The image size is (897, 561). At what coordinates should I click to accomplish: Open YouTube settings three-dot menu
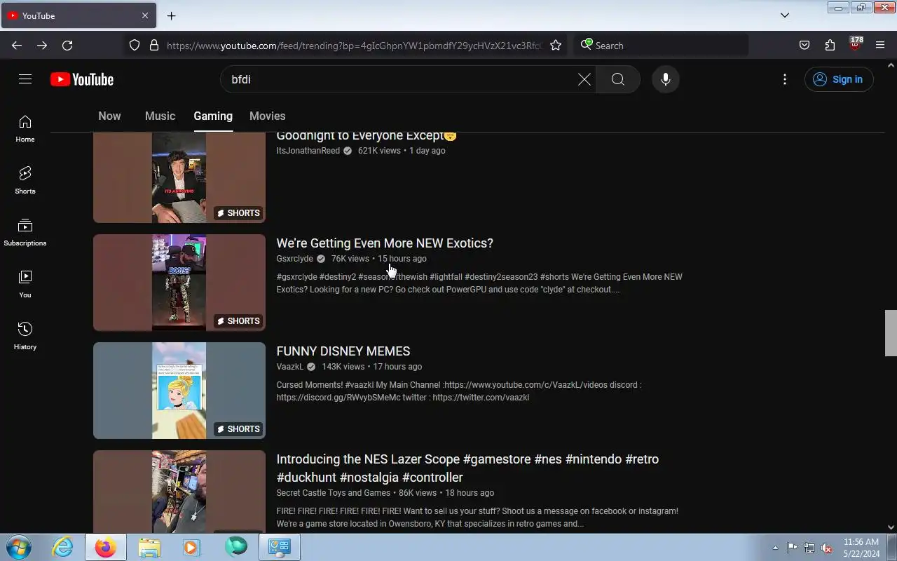point(785,79)
